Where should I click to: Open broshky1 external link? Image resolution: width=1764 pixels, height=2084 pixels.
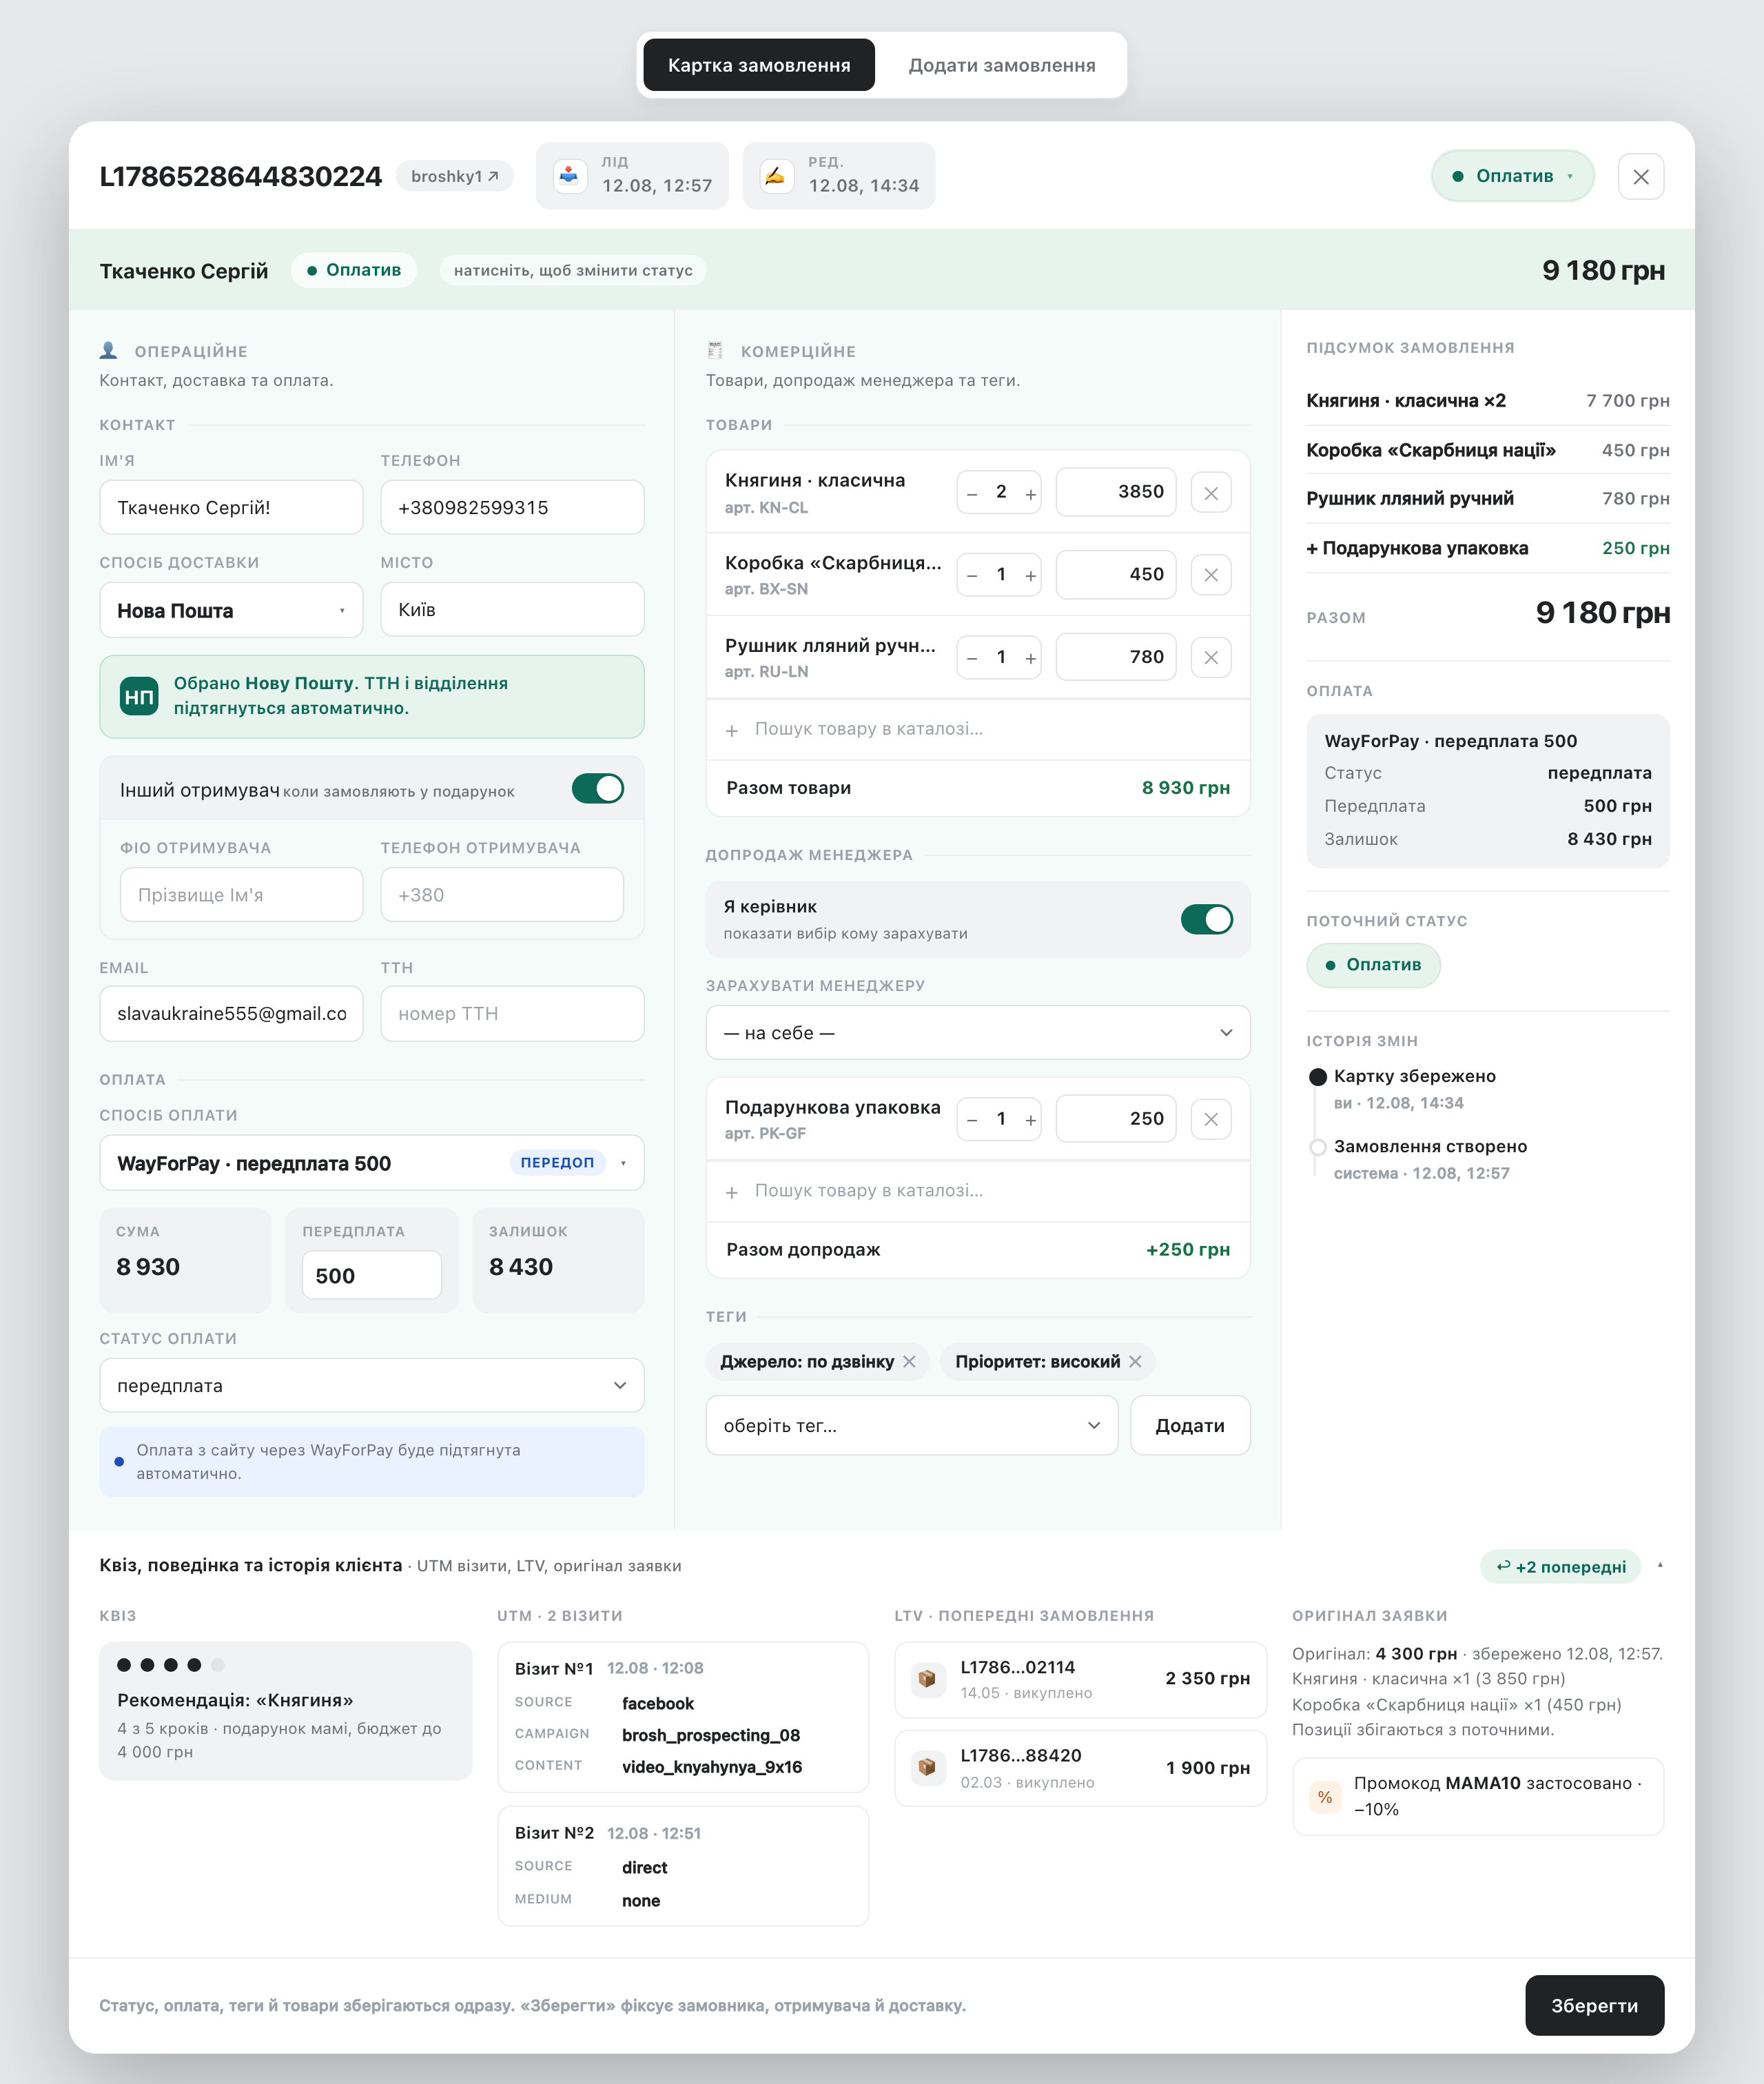click(455, 176)
